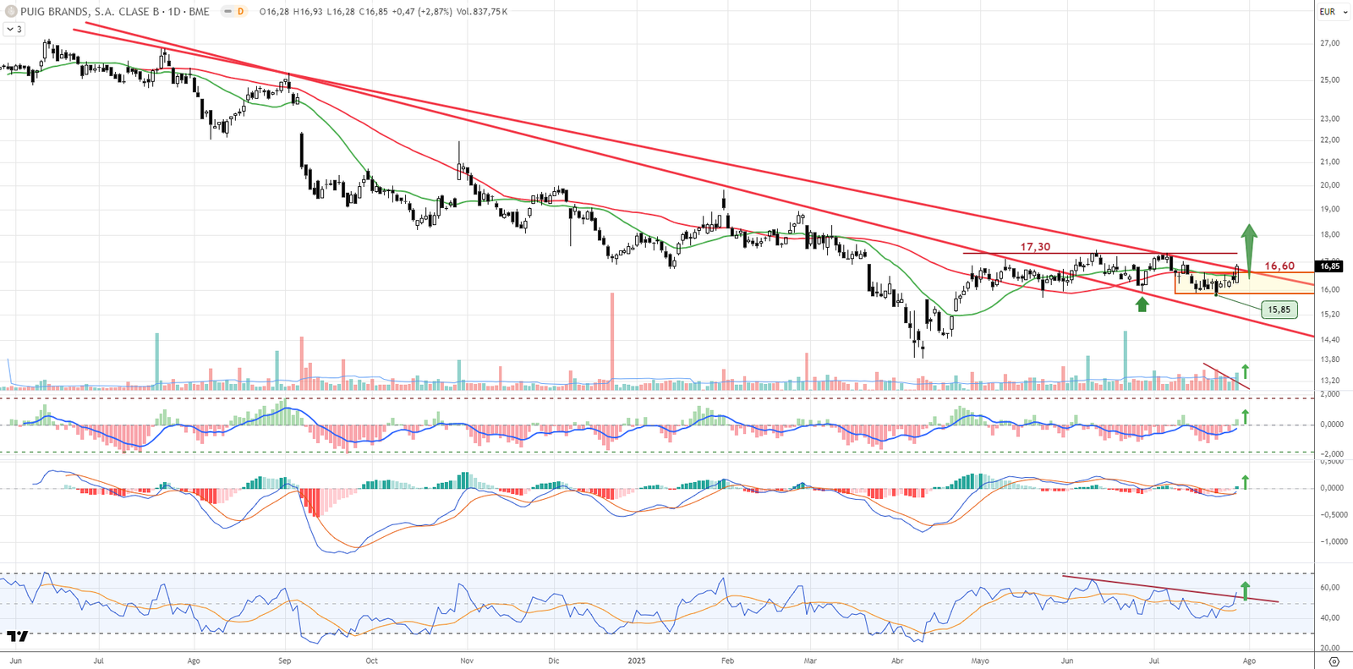Click the Puig Brands symbol logo icon

click(x=11, y=12)
